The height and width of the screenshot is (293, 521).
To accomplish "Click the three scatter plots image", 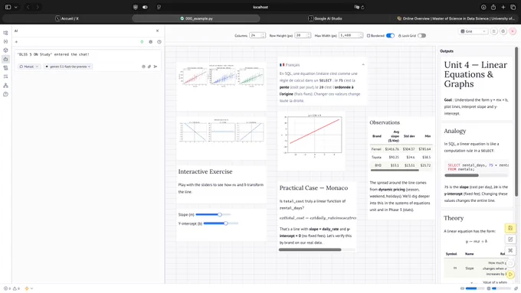I will click(x=221, y=77).
